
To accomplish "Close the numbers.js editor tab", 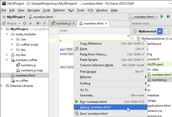I will click(74, 23).
